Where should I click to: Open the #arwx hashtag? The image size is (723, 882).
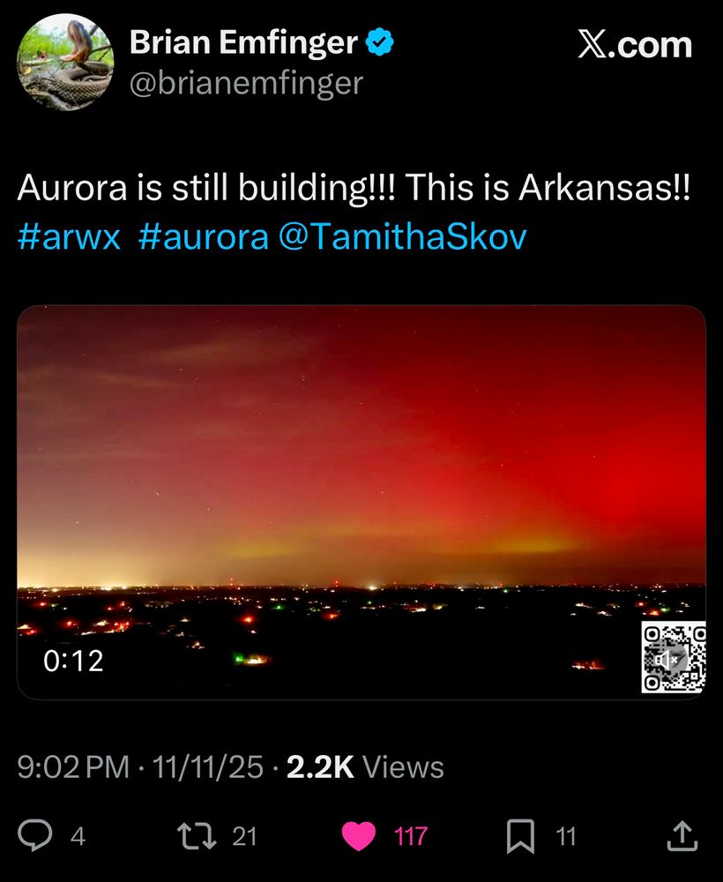click(x=69, y=236)
